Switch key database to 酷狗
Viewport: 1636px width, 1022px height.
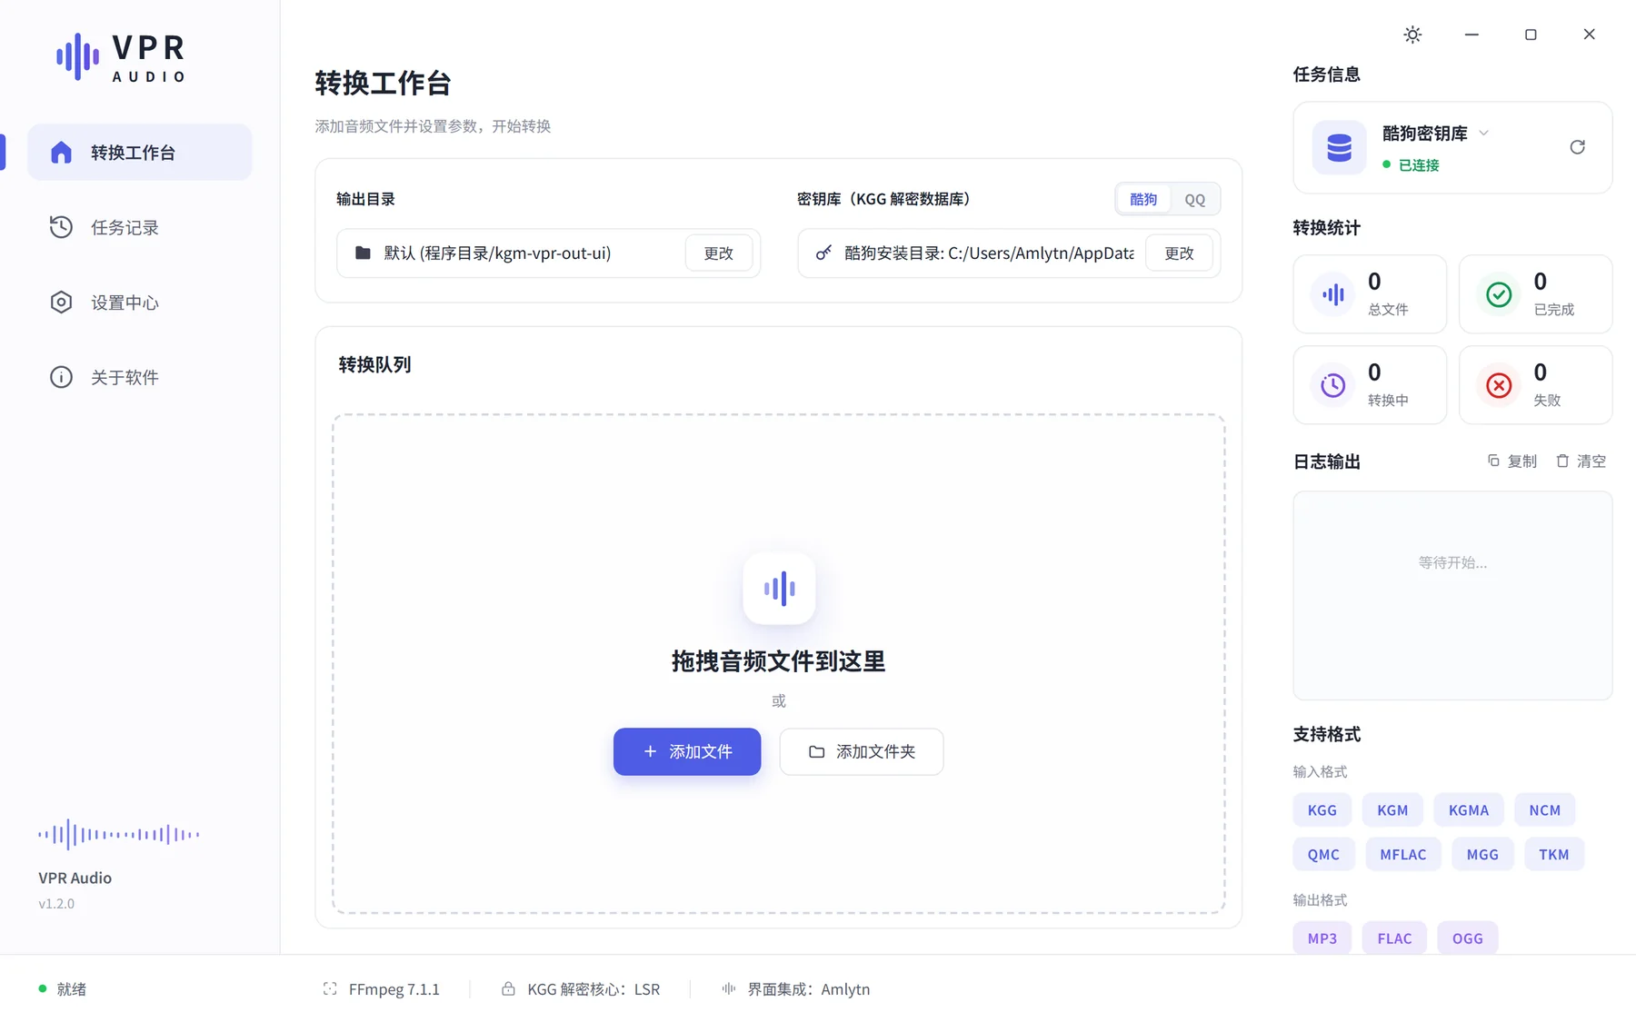1143,199
